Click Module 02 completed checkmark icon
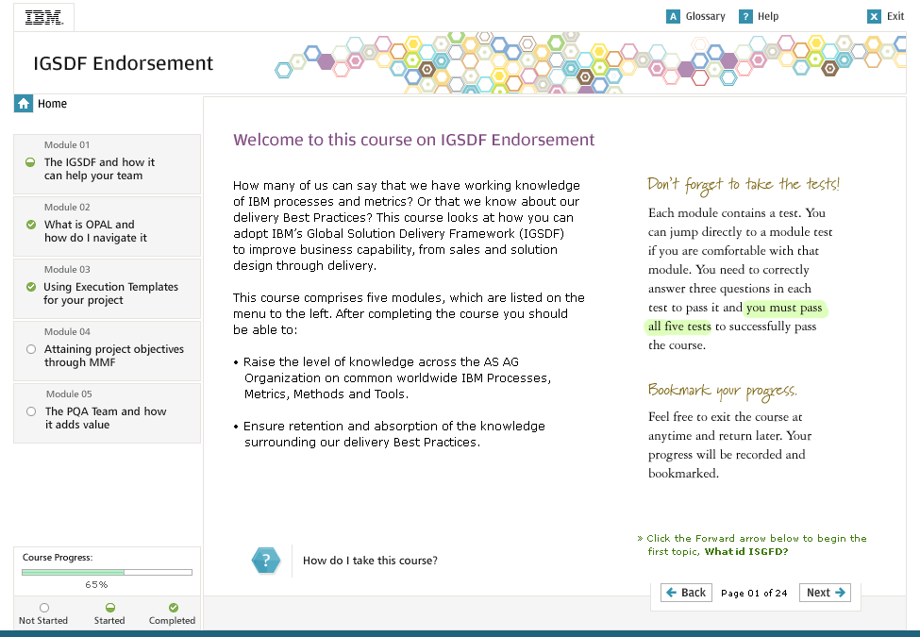 pyautogui.click(x=31, y=224)
